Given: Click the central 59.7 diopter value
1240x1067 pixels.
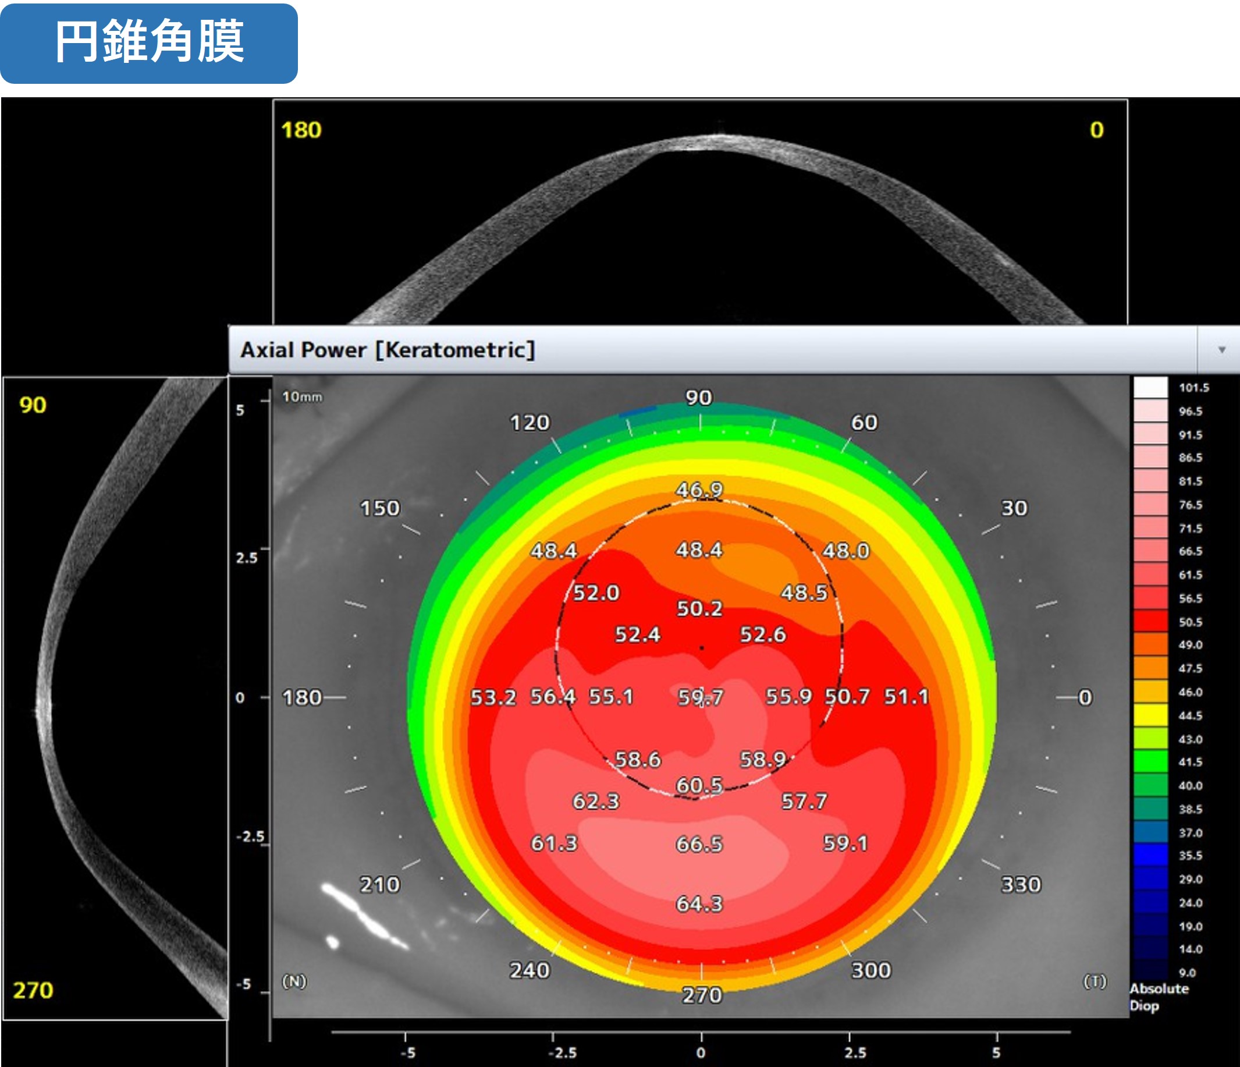Looking at the screenshot, I should 700,697.
